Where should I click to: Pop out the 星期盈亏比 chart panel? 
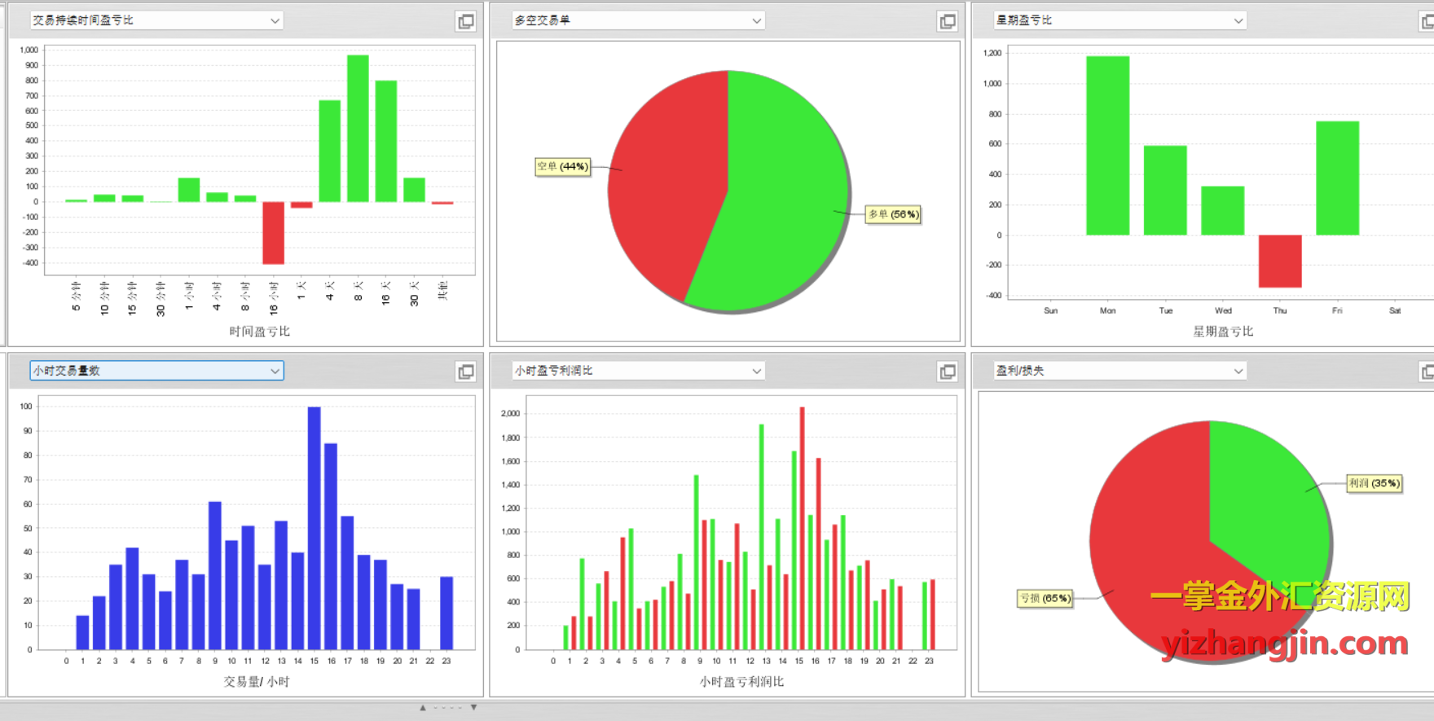pyautogui.click(x=1427, y=21)
